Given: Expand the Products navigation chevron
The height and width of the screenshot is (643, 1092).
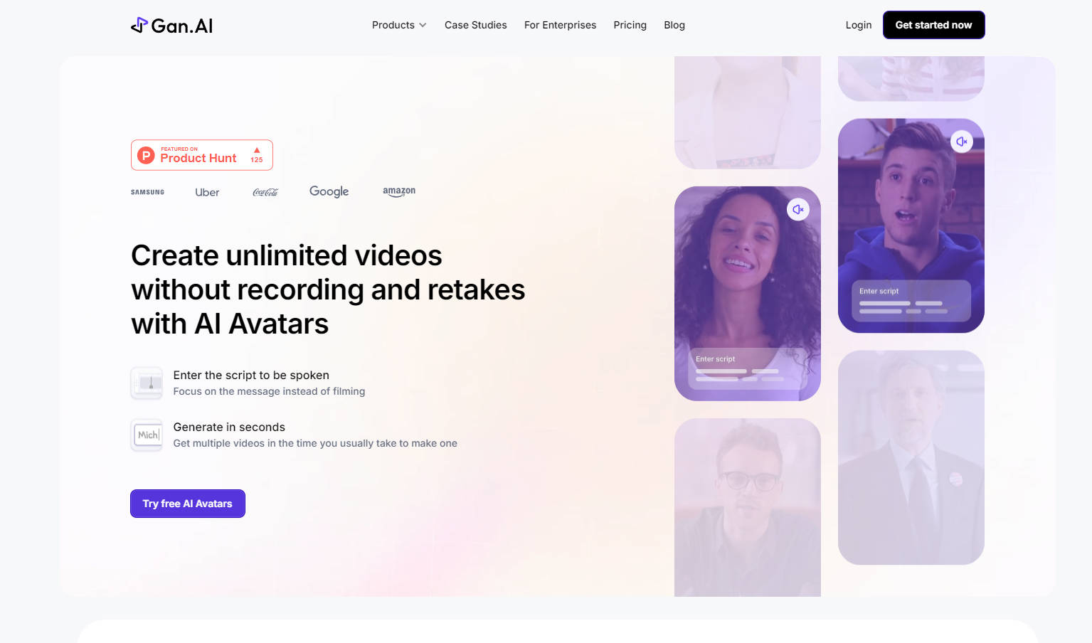Looking at the screenshot, I should [x=423, y=25].
